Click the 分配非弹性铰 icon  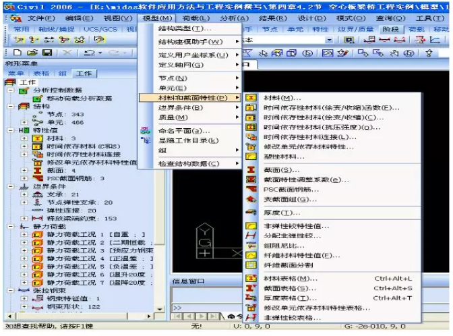(x=251, y=235)
